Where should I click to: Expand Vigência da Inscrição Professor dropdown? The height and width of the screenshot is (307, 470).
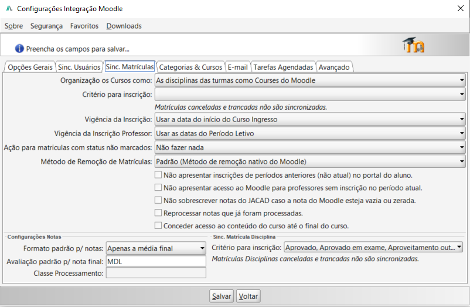[x=310, y=134]
